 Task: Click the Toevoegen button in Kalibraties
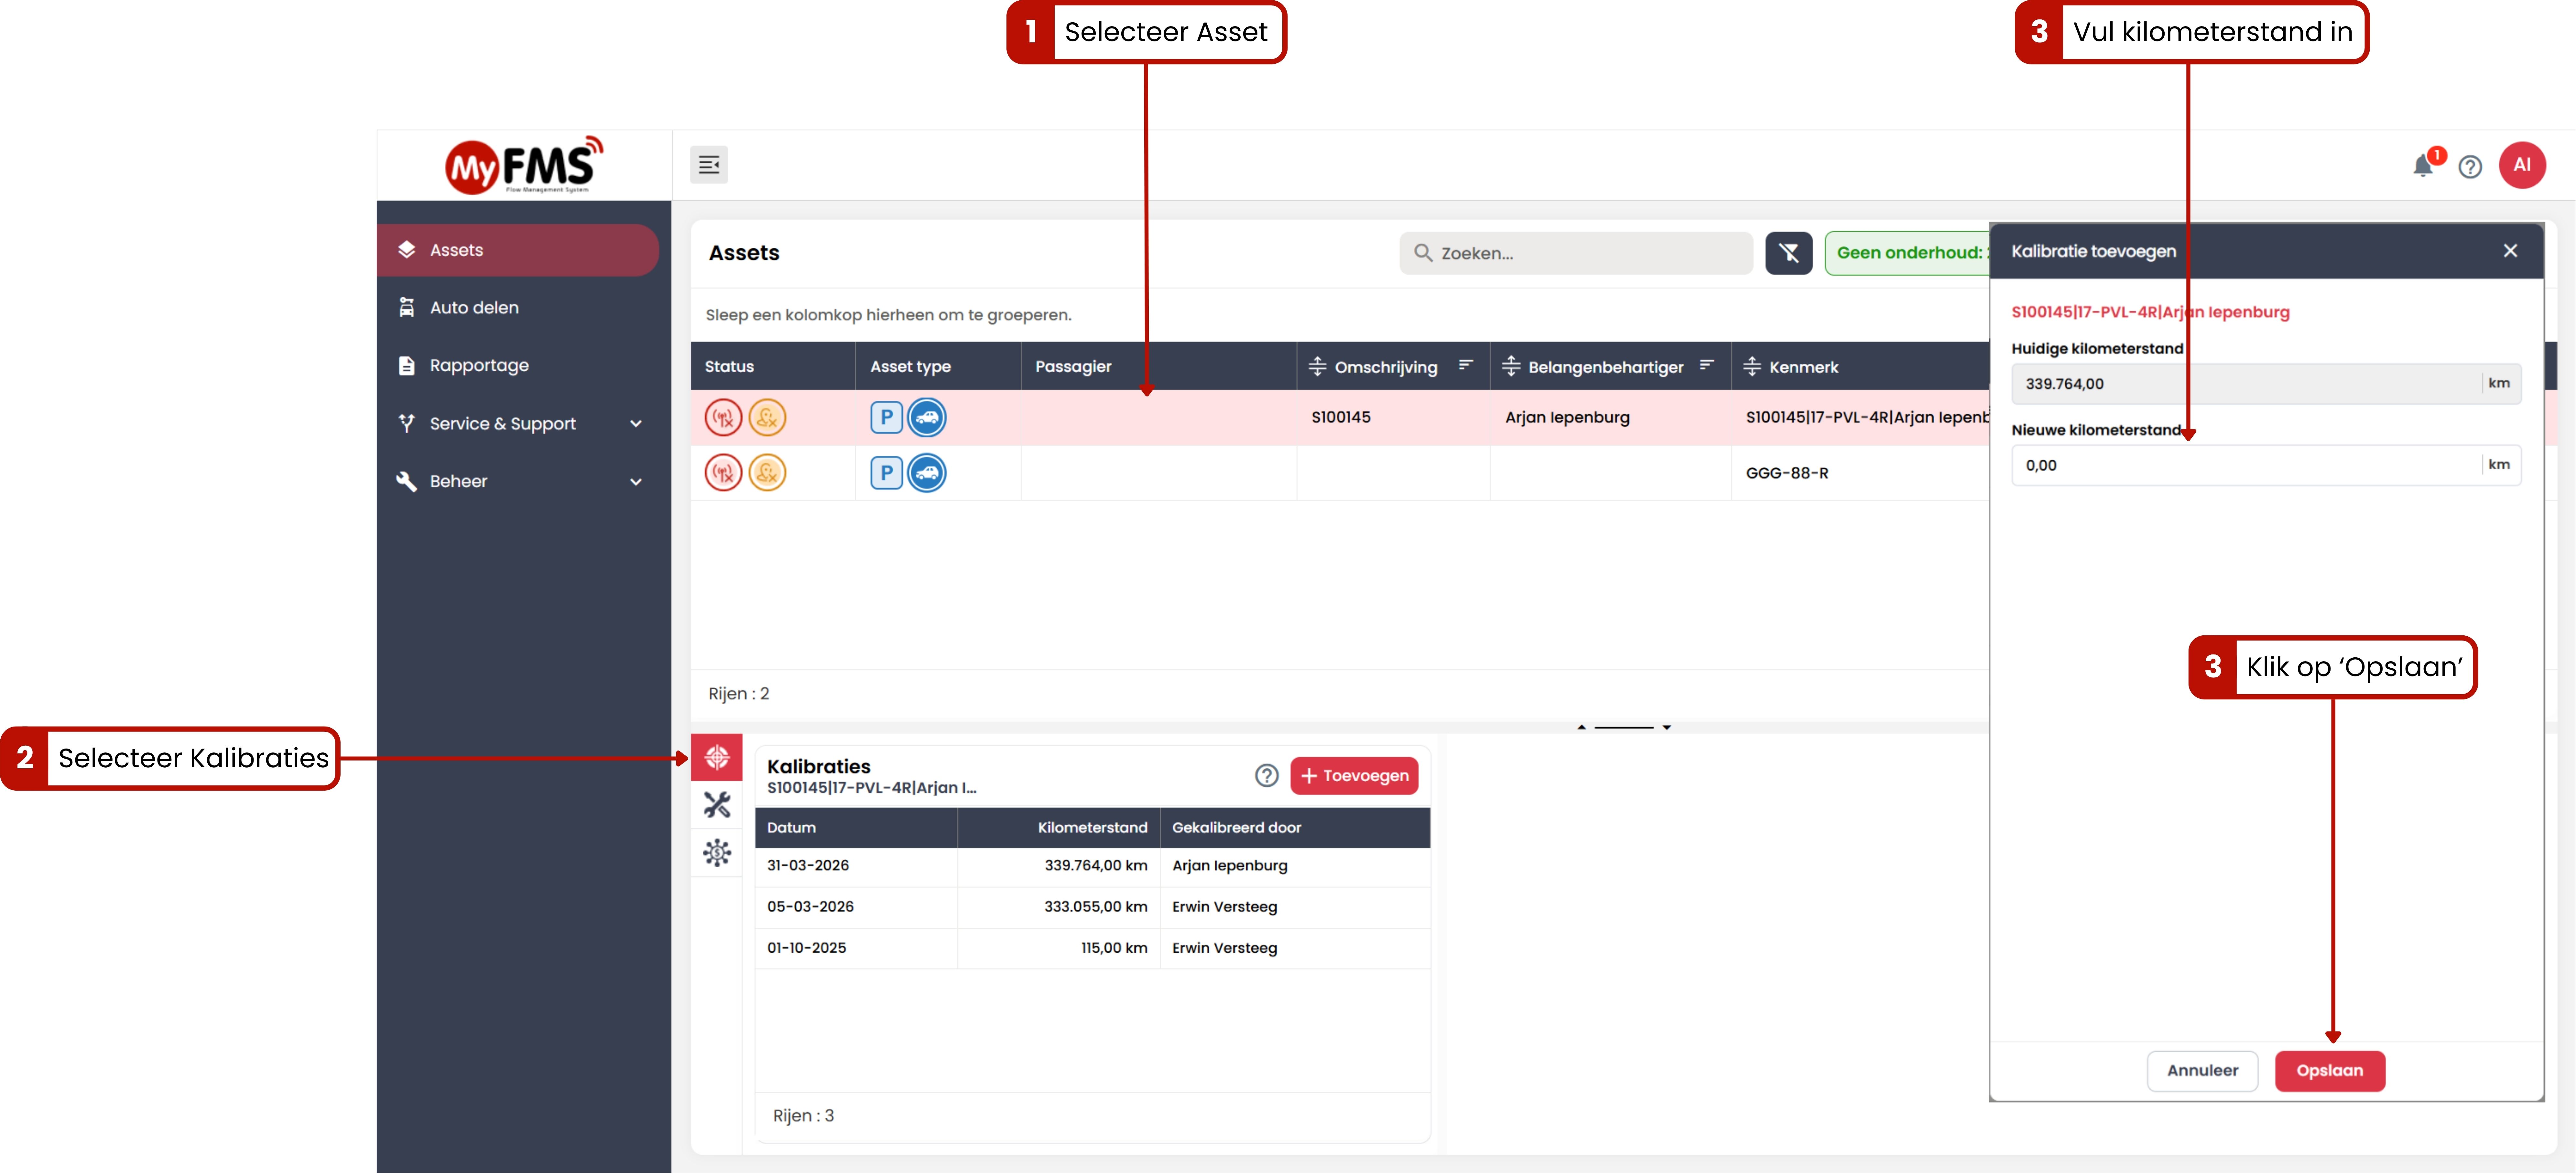pyautogui.click(x=1354, y=776)
